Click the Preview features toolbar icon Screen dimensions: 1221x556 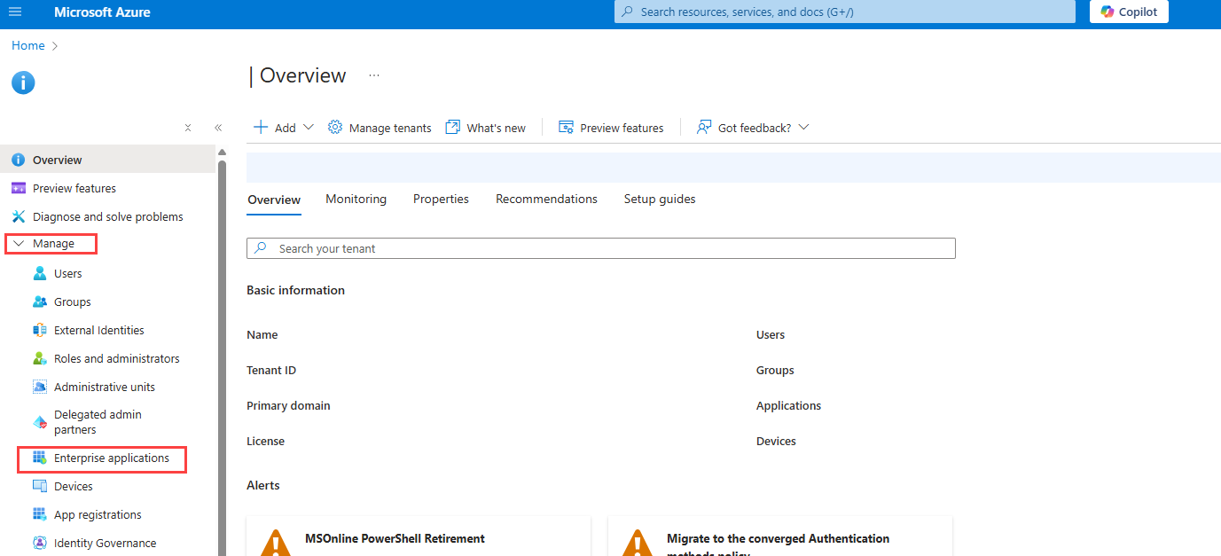[566, 127]
